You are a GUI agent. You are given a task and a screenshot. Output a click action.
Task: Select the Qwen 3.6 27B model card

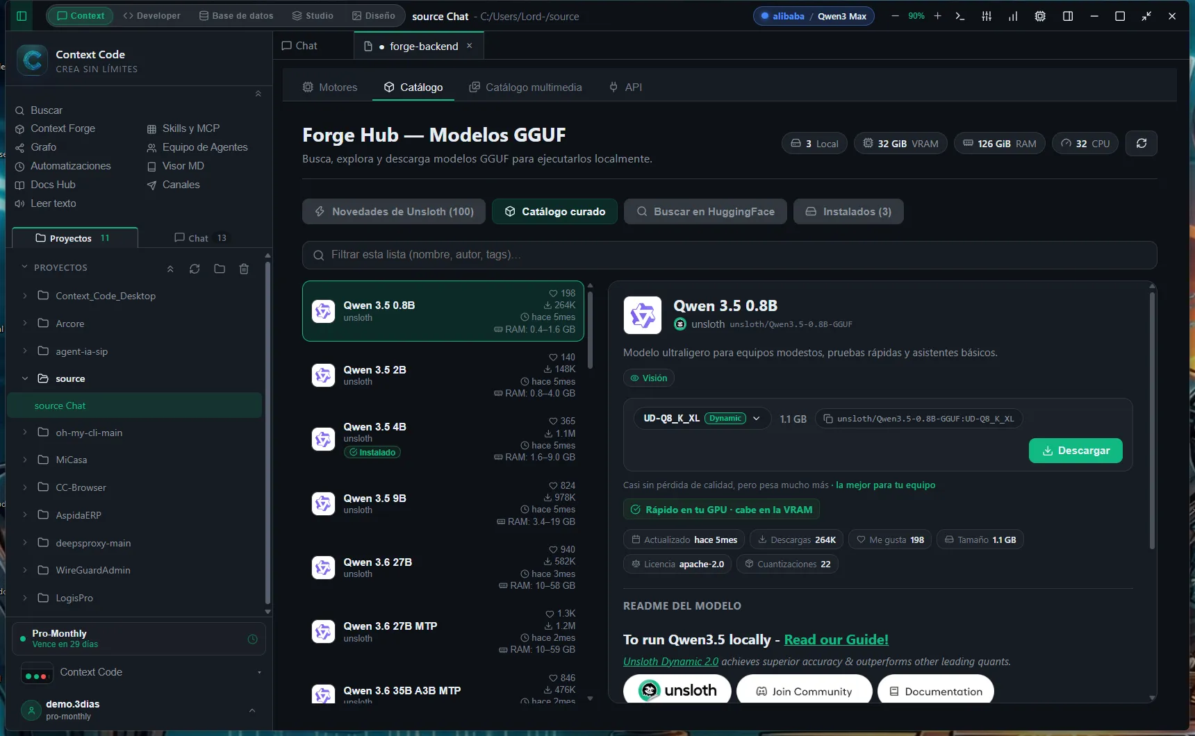(443, 568)
